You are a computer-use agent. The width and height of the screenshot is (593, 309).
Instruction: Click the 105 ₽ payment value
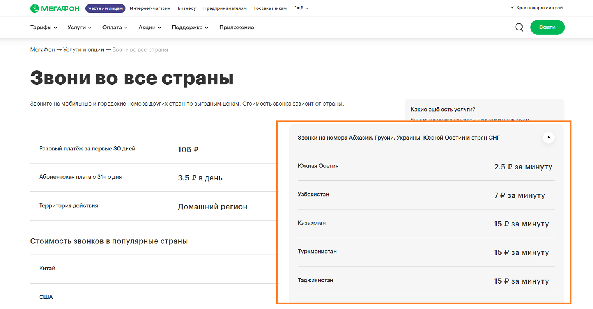pos(188,150)
